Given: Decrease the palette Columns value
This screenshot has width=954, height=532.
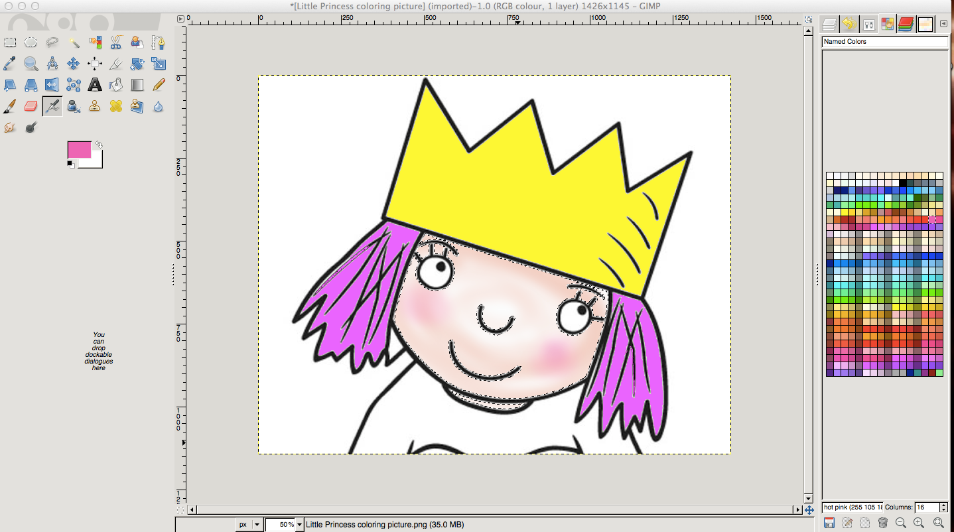Looking at the screenshot, I should 944,510.
